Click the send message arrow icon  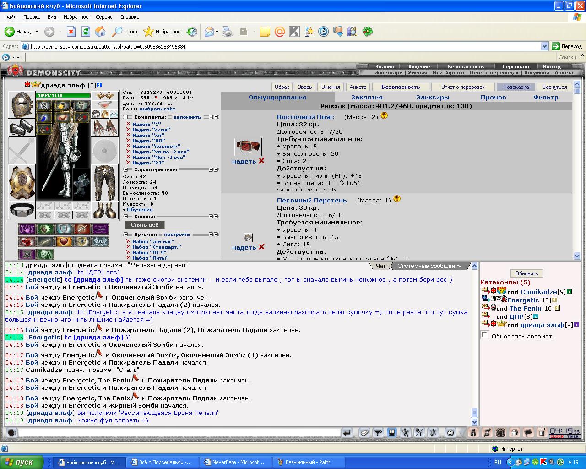click(x=347, y=432)
